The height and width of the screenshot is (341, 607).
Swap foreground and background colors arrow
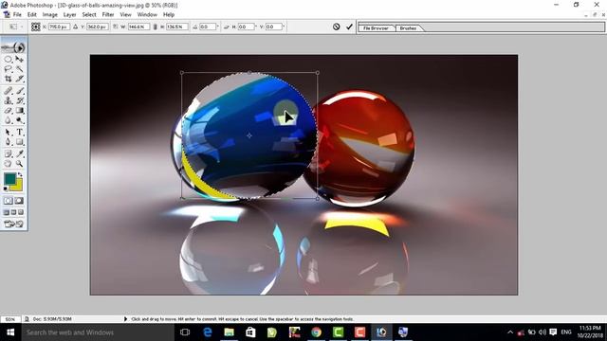tap(21, 175)
